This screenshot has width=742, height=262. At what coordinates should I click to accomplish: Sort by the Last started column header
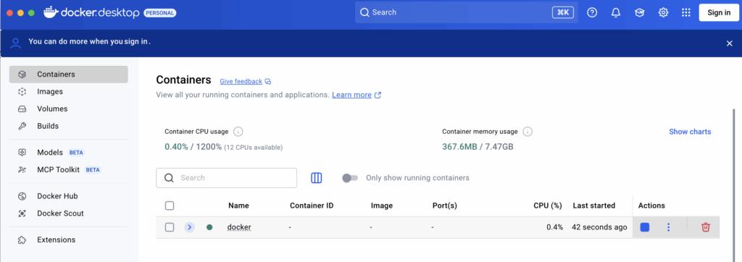pos(594,206)
